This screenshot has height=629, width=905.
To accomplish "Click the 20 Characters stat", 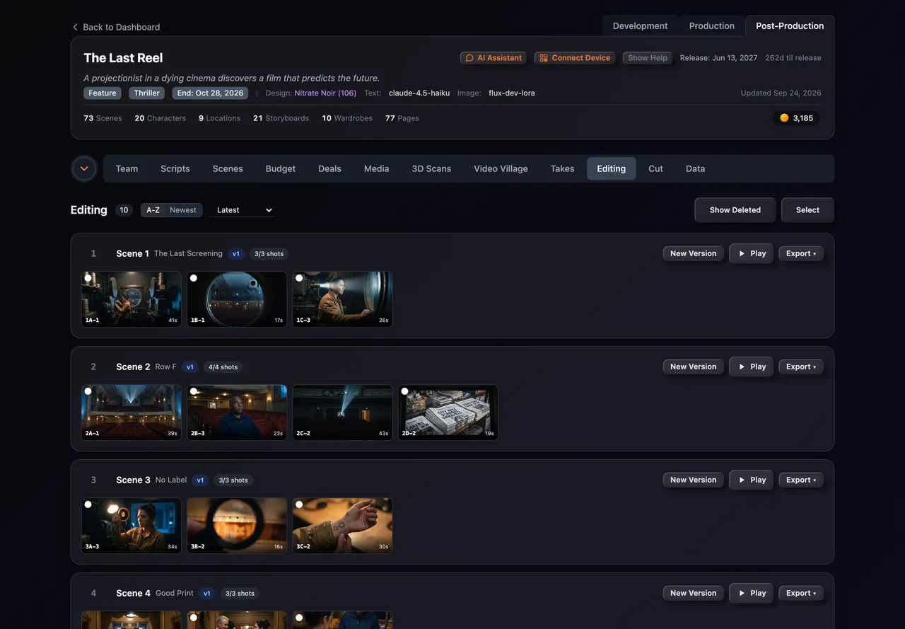I will coord(160,118).
